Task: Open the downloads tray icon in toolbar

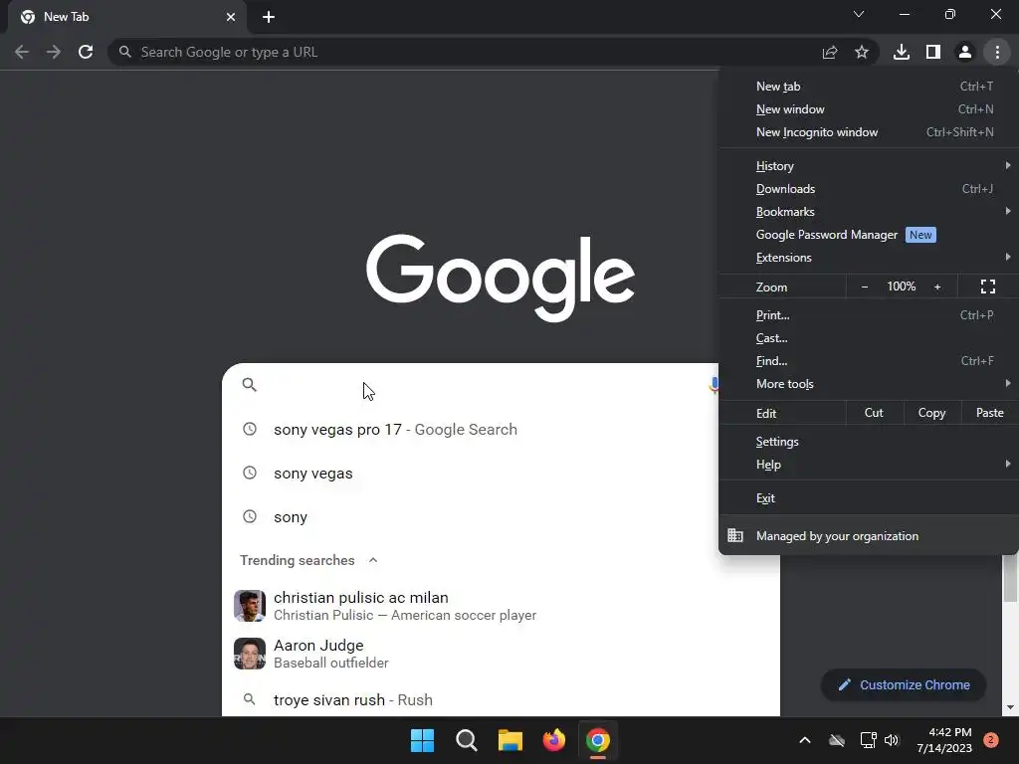Action: pyautogui.click(x=901, y=52)
